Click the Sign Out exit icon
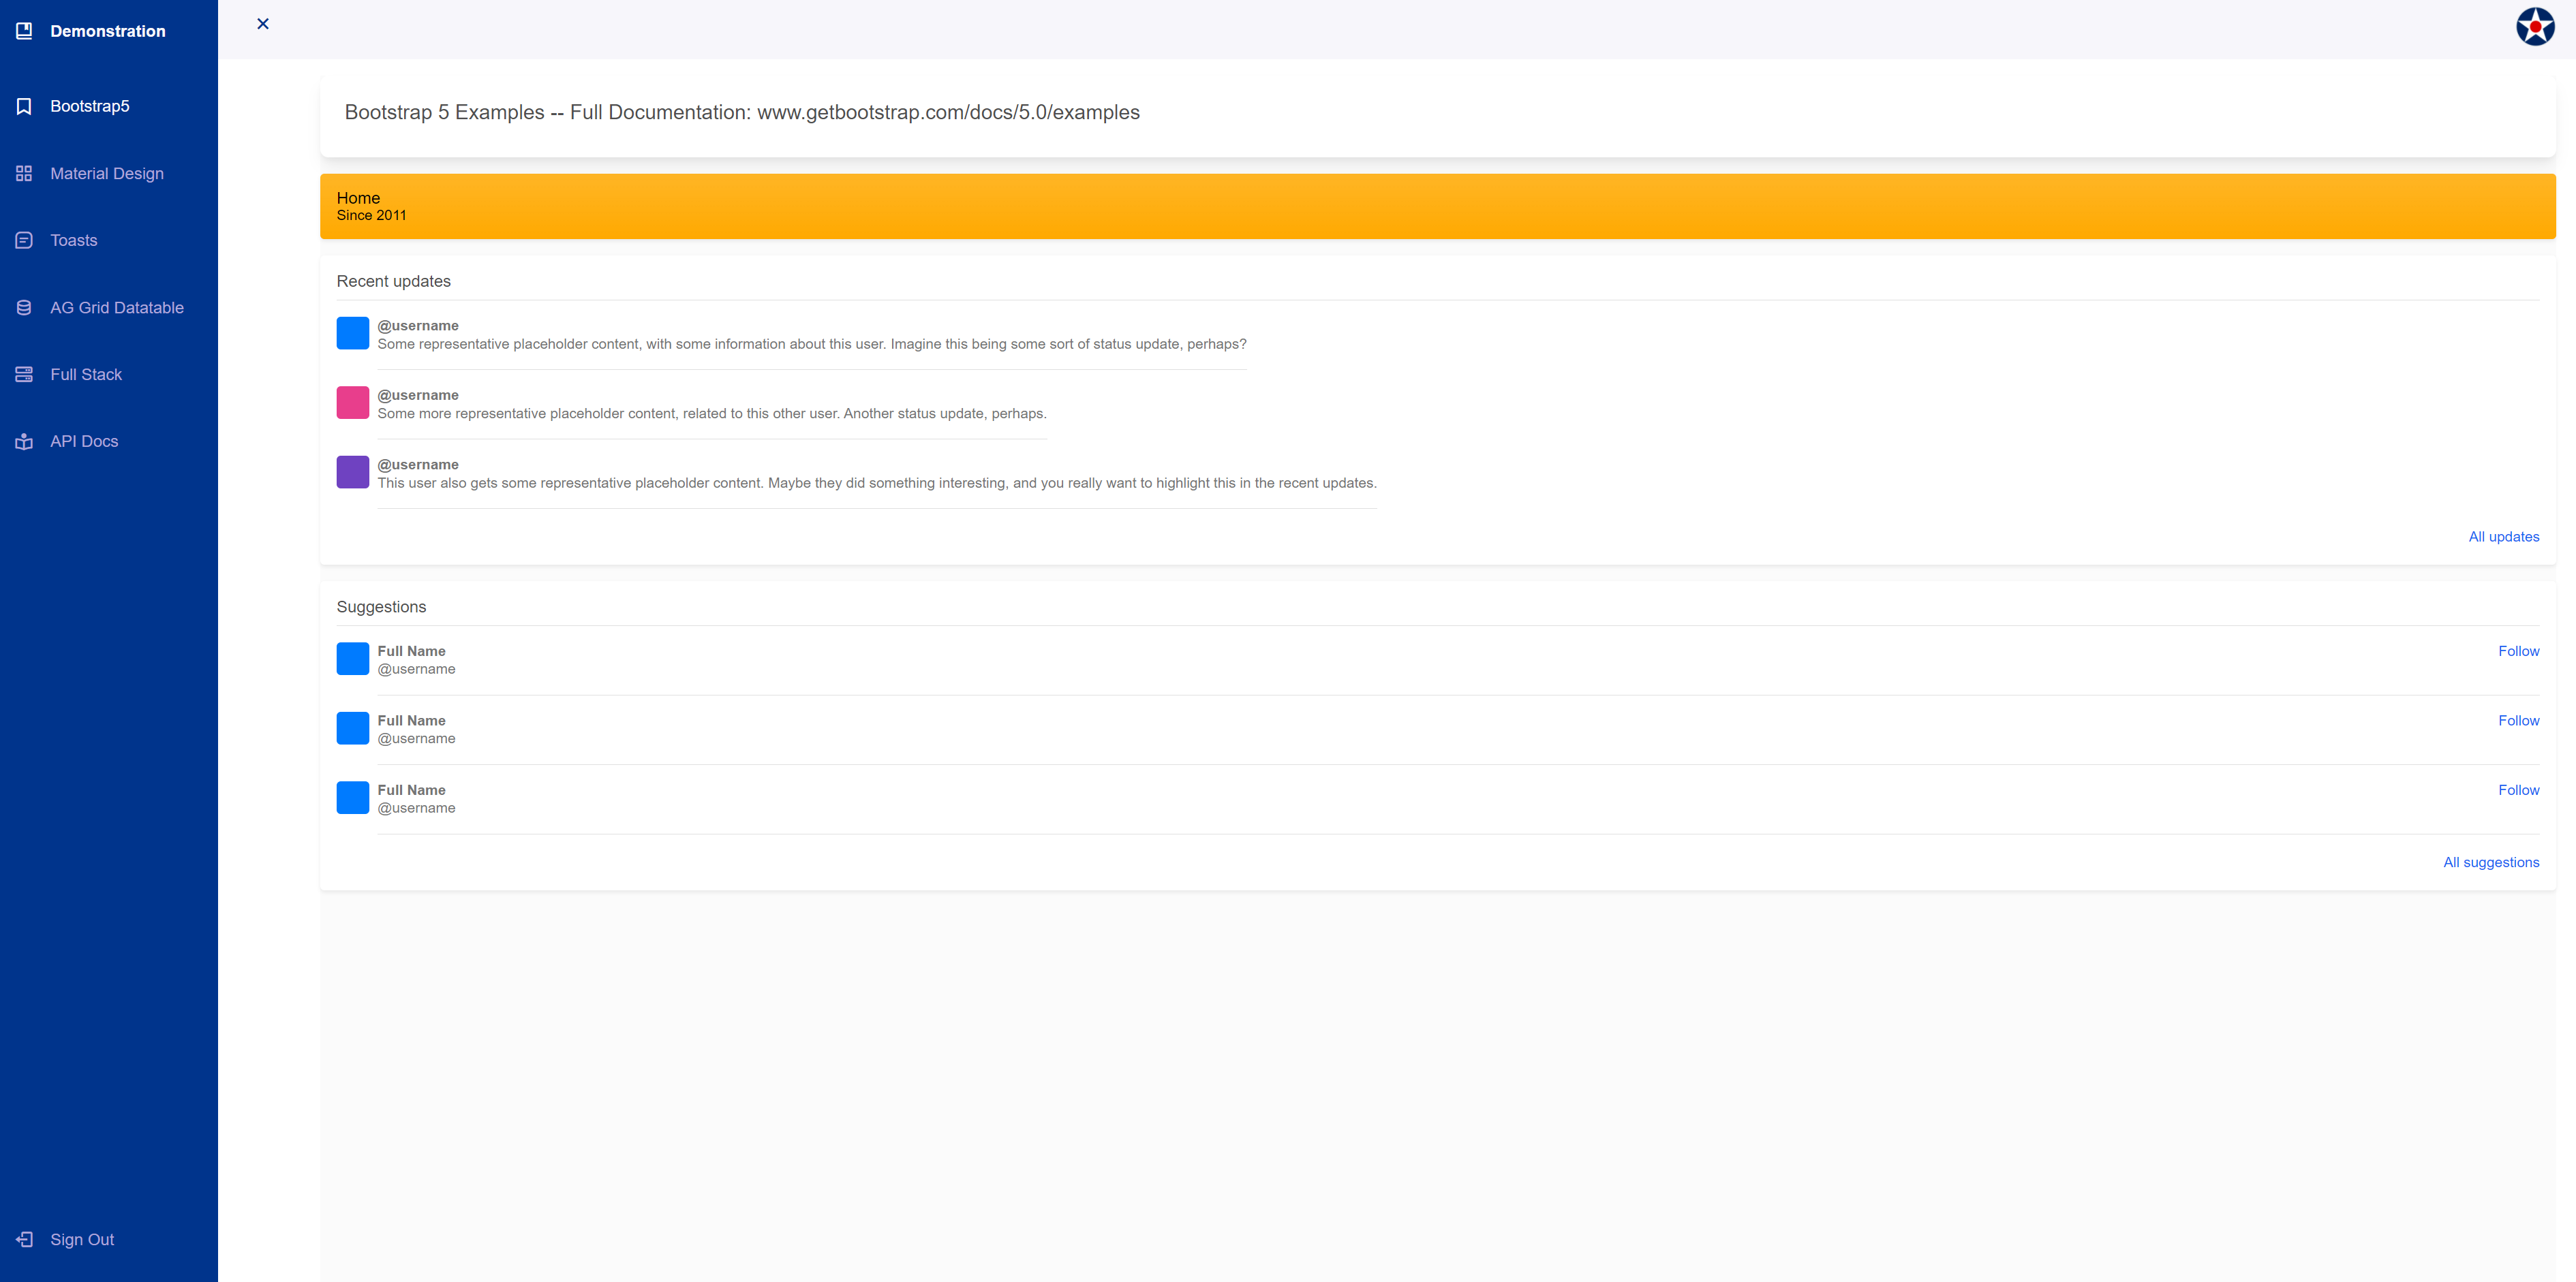The image size is (2576, 1282). coord(24,1239)
